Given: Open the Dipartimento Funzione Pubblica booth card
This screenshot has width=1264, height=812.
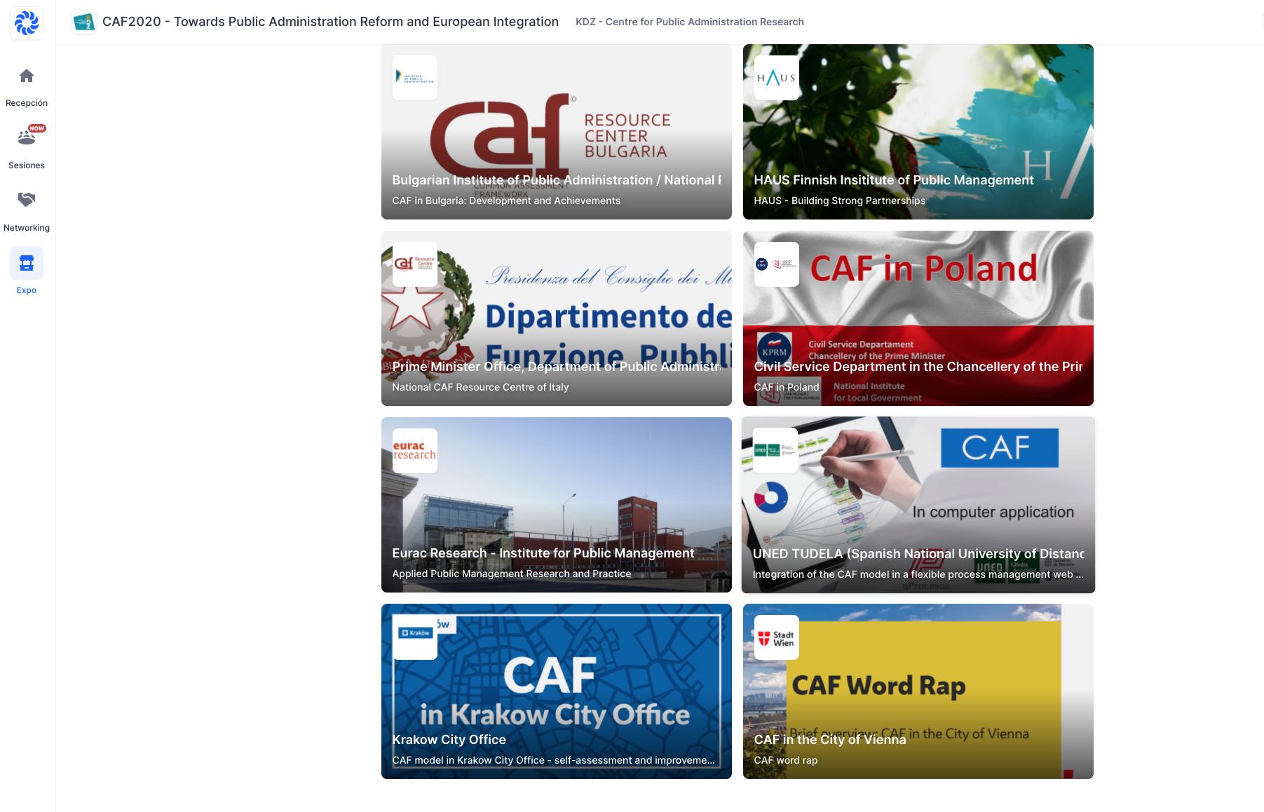Looking at the screenshot, I should click(x=557, y=318).
